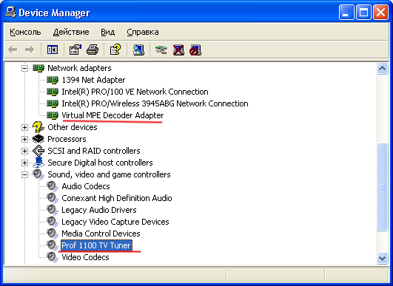Close the Device Manager window
The height and width of the screenshot is (286, 393).
tap(380, 13)
